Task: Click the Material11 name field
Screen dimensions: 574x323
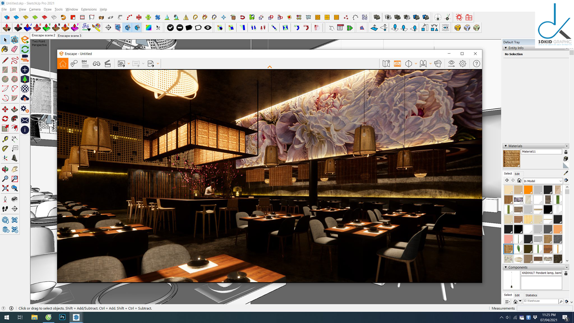Action: coord(541,152)
